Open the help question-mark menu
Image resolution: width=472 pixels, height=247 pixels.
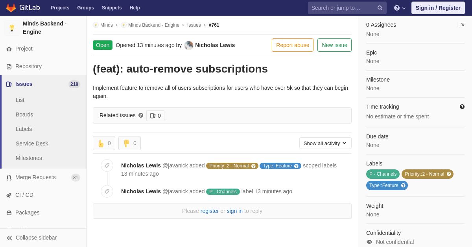pyautogui.click(x=400, y=8)
